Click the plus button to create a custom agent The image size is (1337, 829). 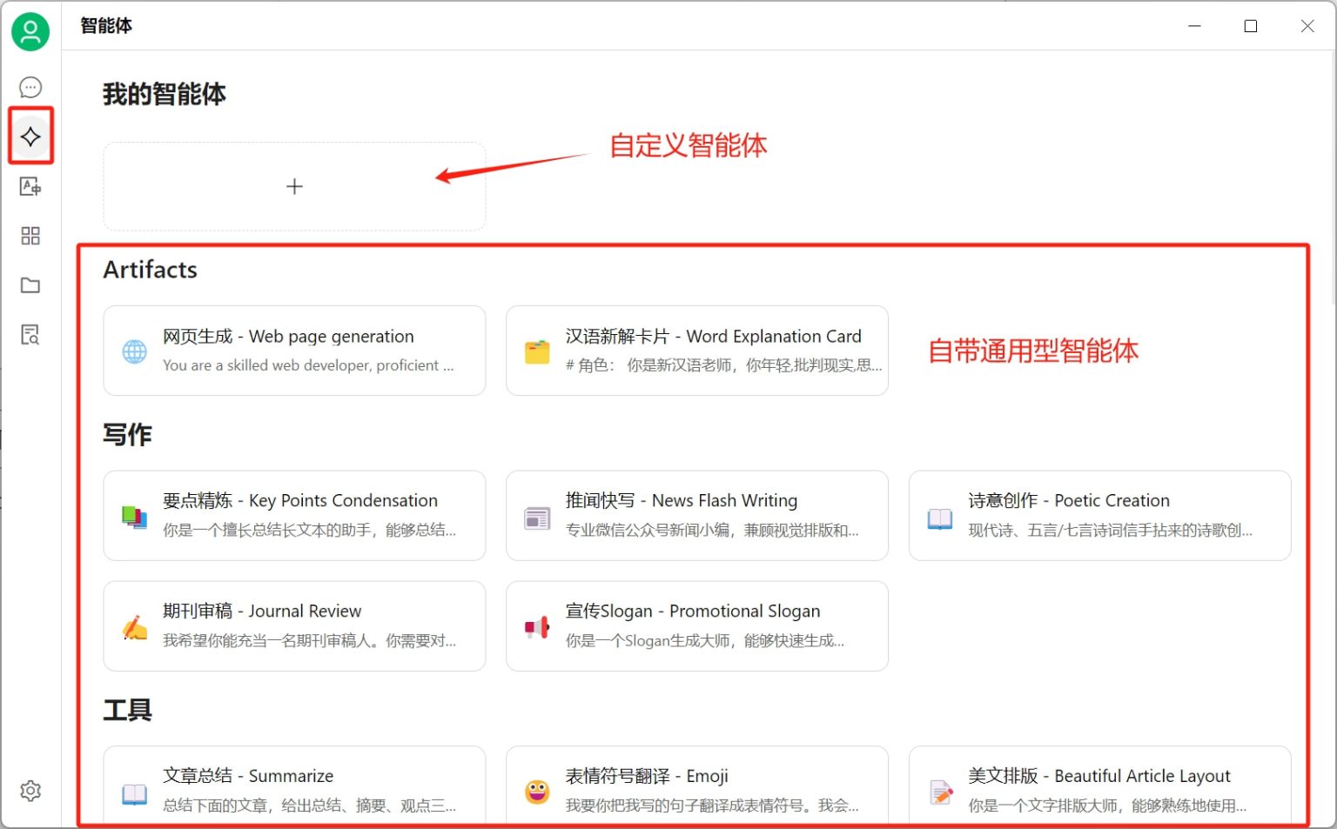294,185
